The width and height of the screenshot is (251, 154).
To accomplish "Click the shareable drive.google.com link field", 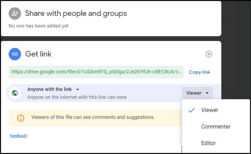I will pos(96,72).
